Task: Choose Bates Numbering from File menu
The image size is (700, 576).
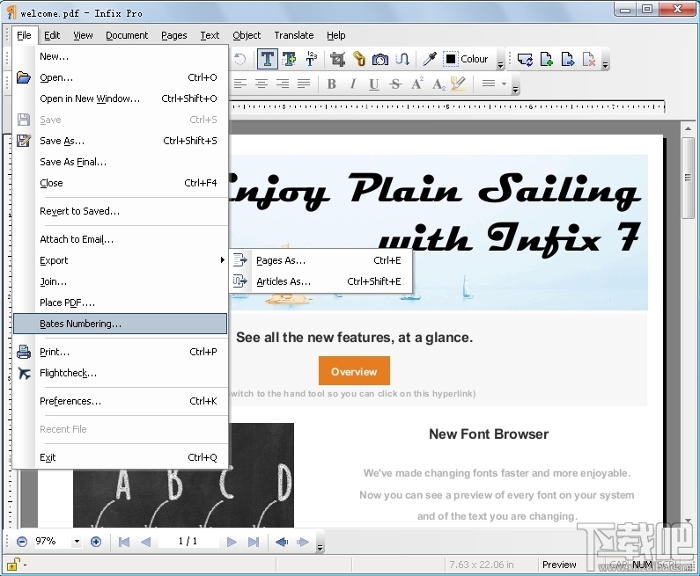Action: 120,324
